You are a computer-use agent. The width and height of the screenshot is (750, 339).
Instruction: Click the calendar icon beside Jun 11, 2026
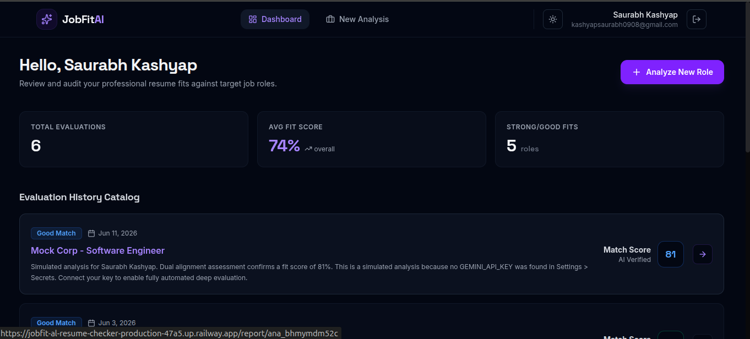[x=92, y=233]
